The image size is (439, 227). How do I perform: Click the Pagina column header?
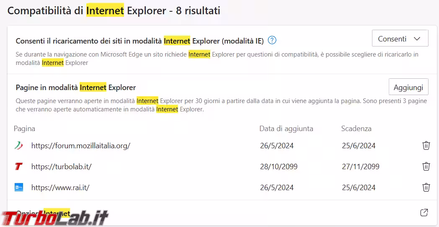pos(24,129)
